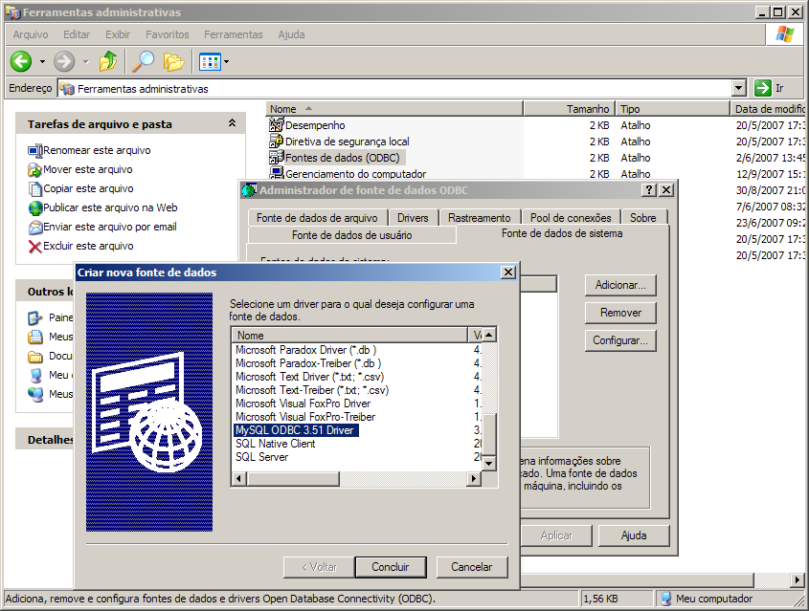Switch to Fonte de dados de usuário tab

(352, 235)
